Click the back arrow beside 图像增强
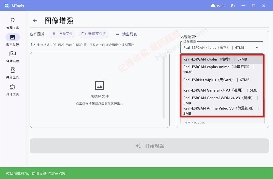Viewport: 273px width, 179px height. point(35,20)
